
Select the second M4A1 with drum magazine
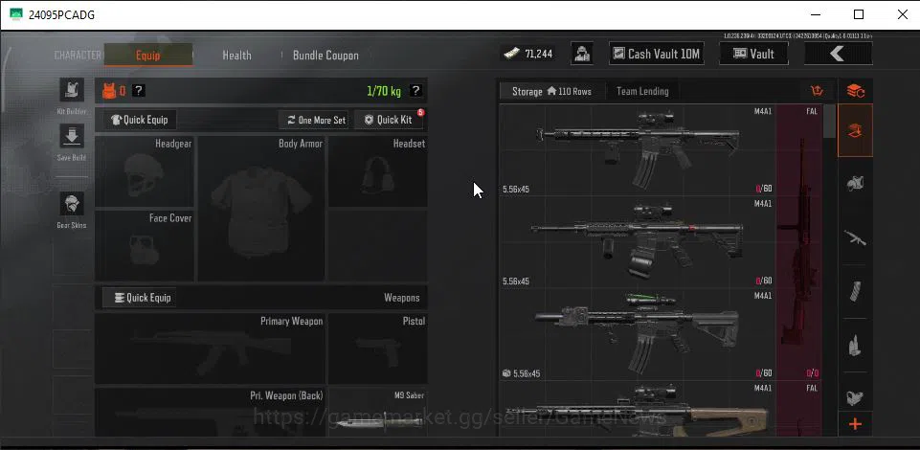tap(638, 241)
